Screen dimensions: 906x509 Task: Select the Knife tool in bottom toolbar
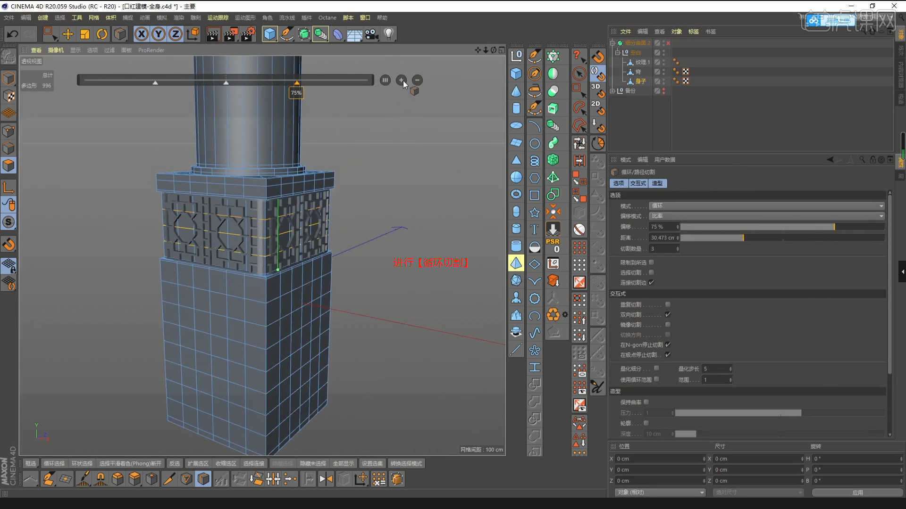pos(168,479)
